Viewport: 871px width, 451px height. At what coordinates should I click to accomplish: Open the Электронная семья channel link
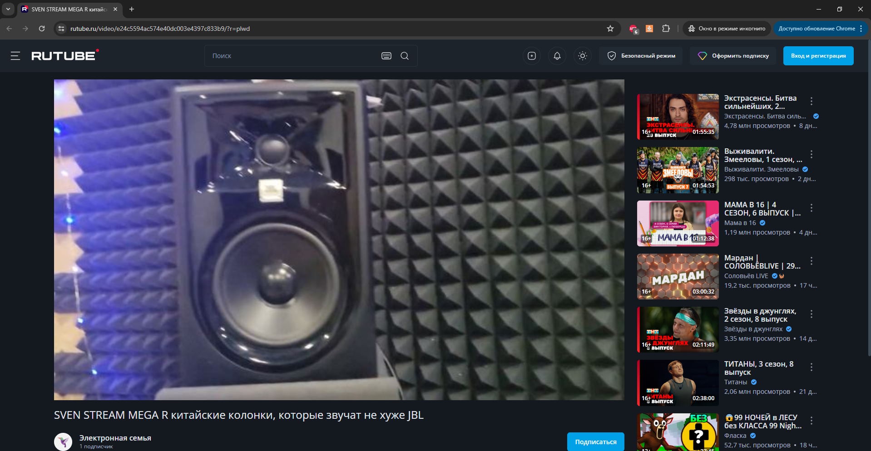coord(115,438)
